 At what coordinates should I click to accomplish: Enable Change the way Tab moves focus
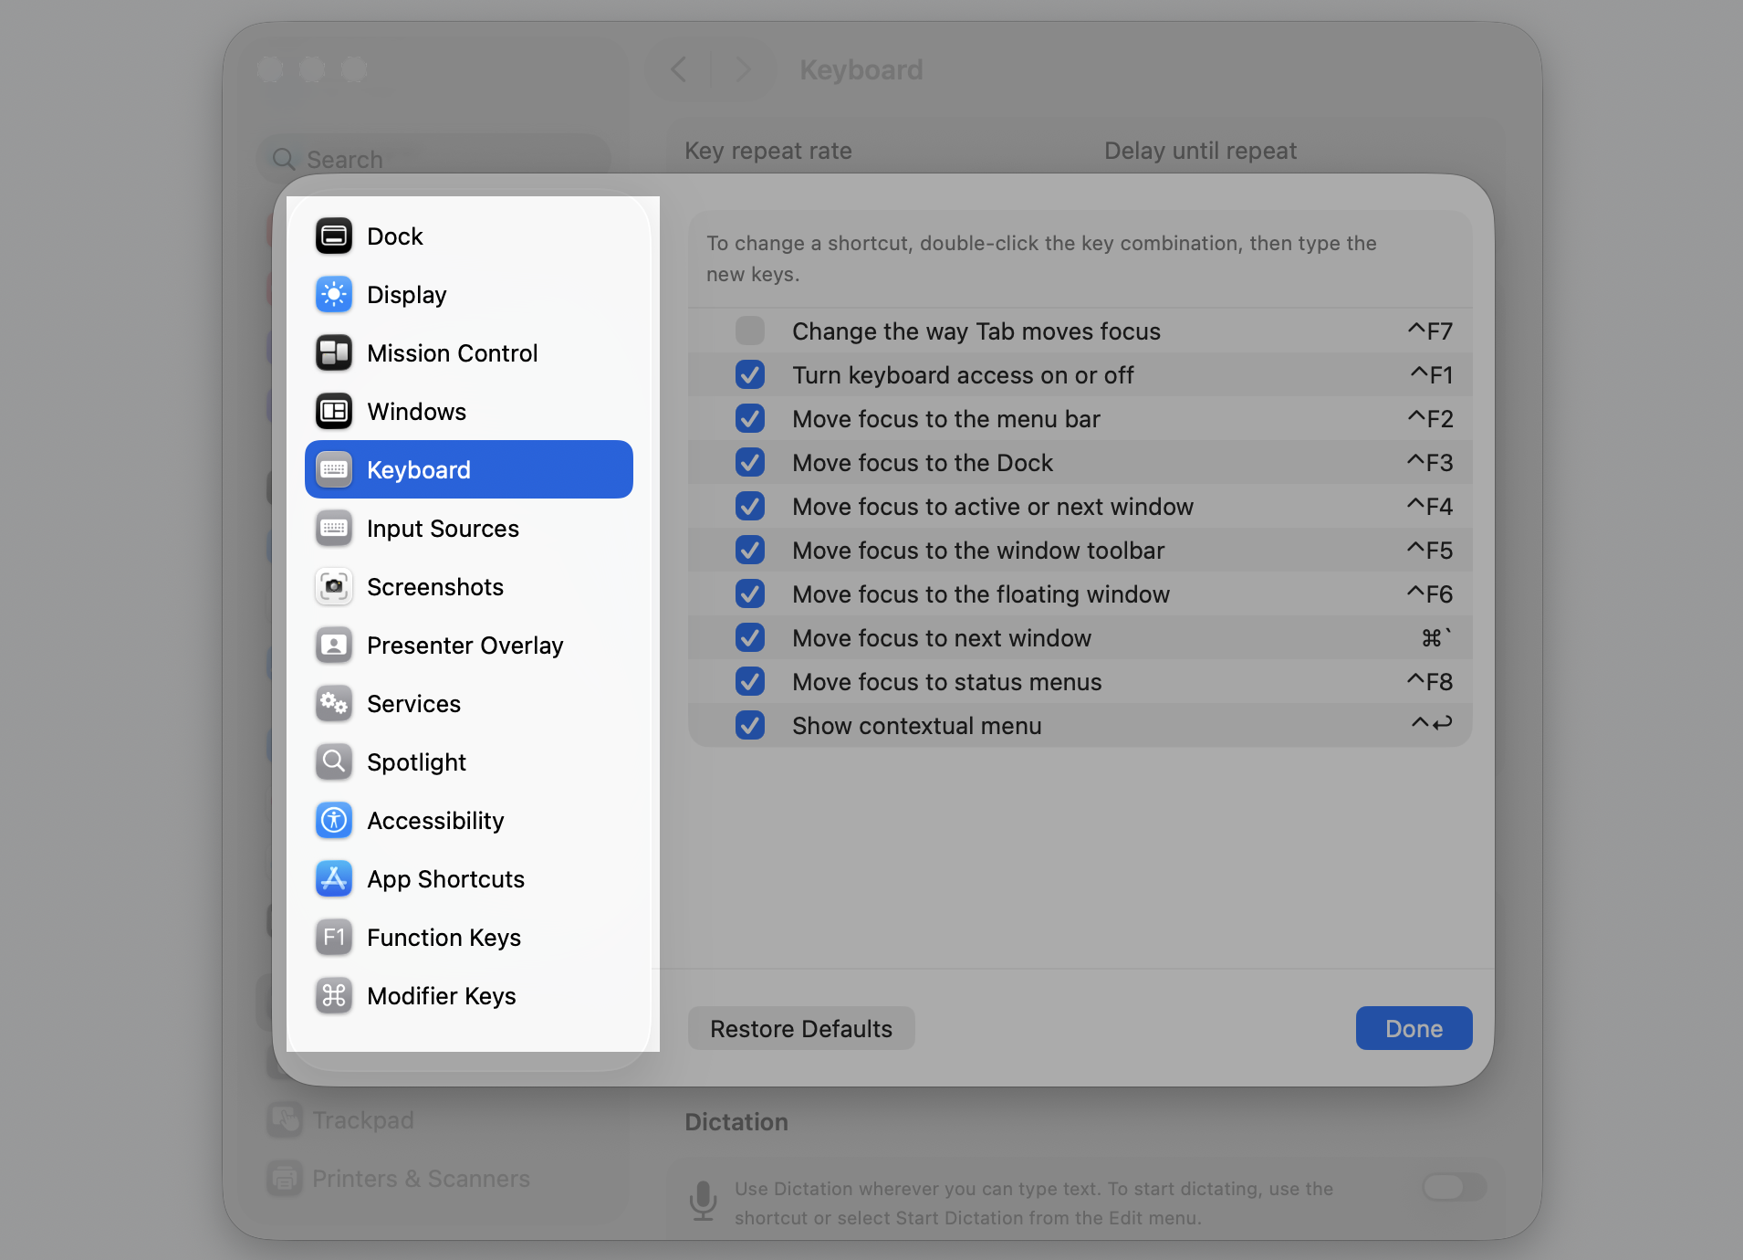coord(750,331)
